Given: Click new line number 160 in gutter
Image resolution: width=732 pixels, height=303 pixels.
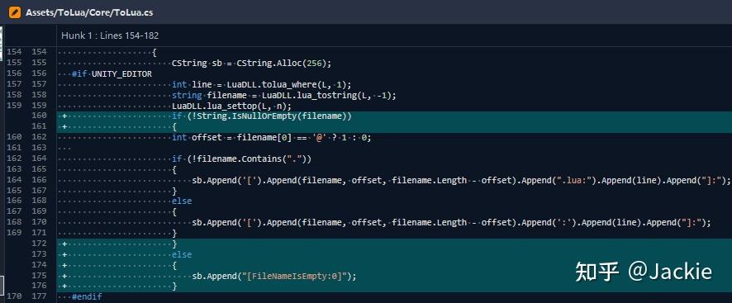Looking at the screenshot, I should [40, 116].
